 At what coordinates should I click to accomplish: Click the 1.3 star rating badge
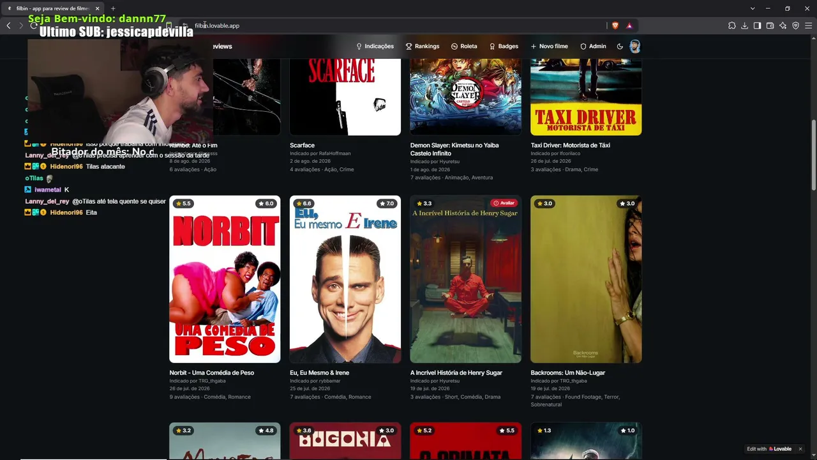[544, 431]
